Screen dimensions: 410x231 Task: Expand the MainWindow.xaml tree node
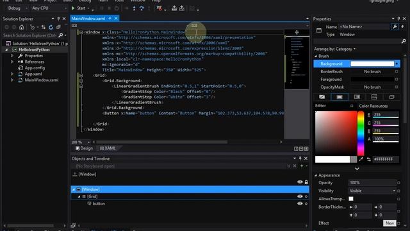coord(12,80)
